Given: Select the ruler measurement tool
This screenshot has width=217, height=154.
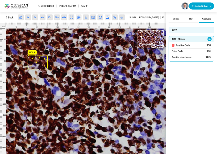Looking at the screenshot, I should [85, 17].
